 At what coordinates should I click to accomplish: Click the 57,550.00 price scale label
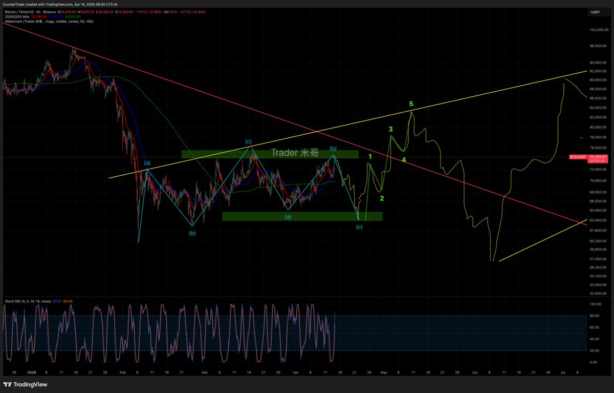point(598,258)
